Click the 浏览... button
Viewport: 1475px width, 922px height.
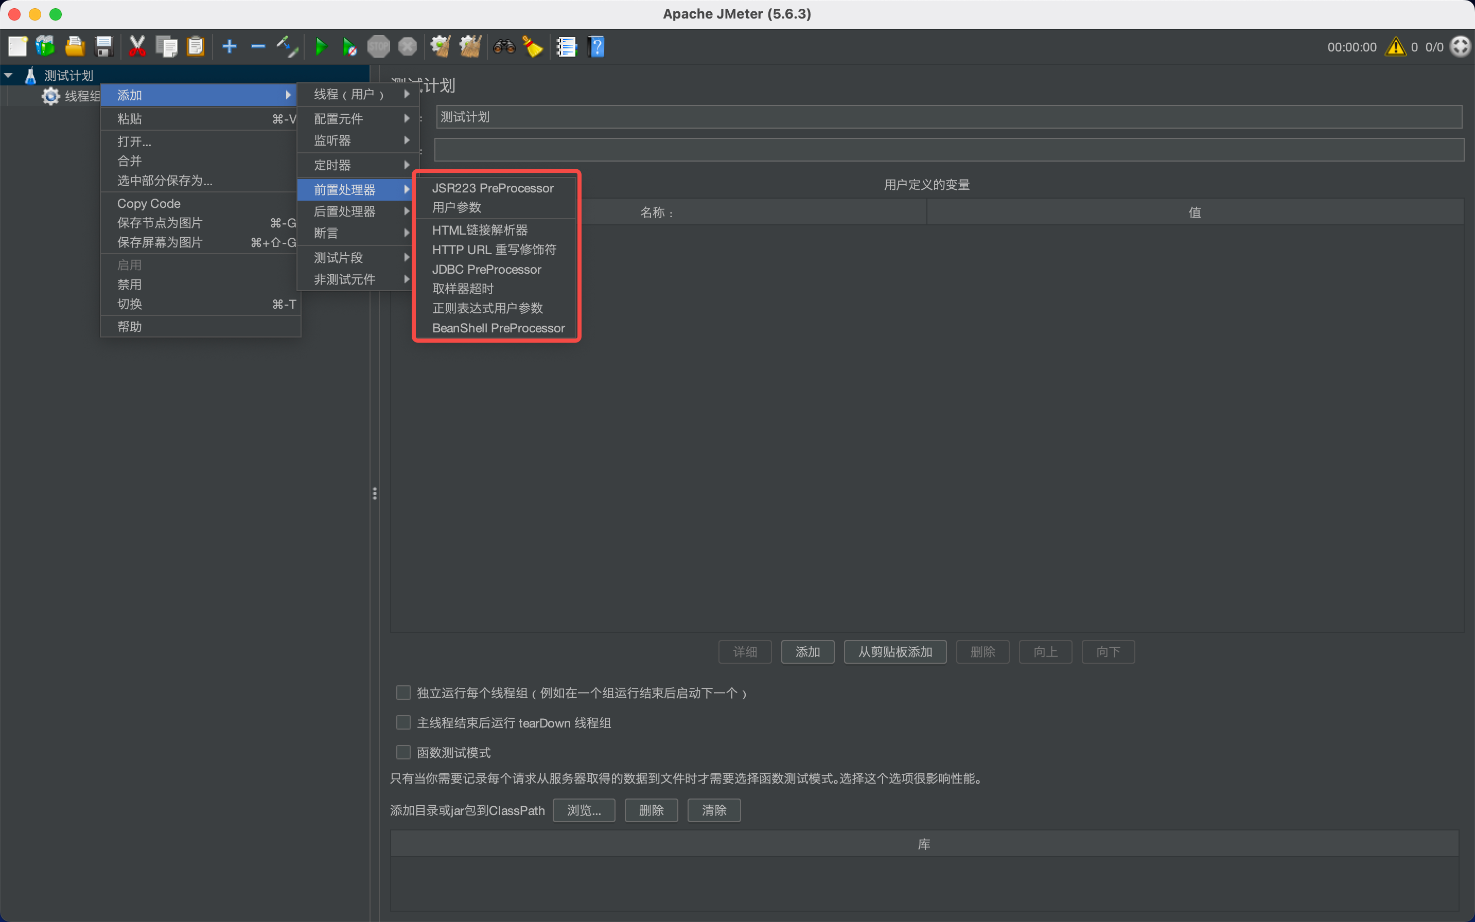click(x=584, y=810)
